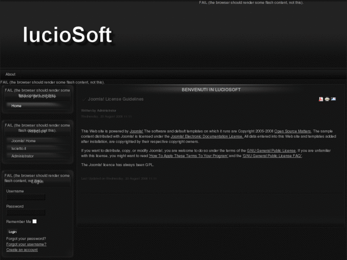
Task: Click the lucioSoft site logo
Action: tap(67, 34)
